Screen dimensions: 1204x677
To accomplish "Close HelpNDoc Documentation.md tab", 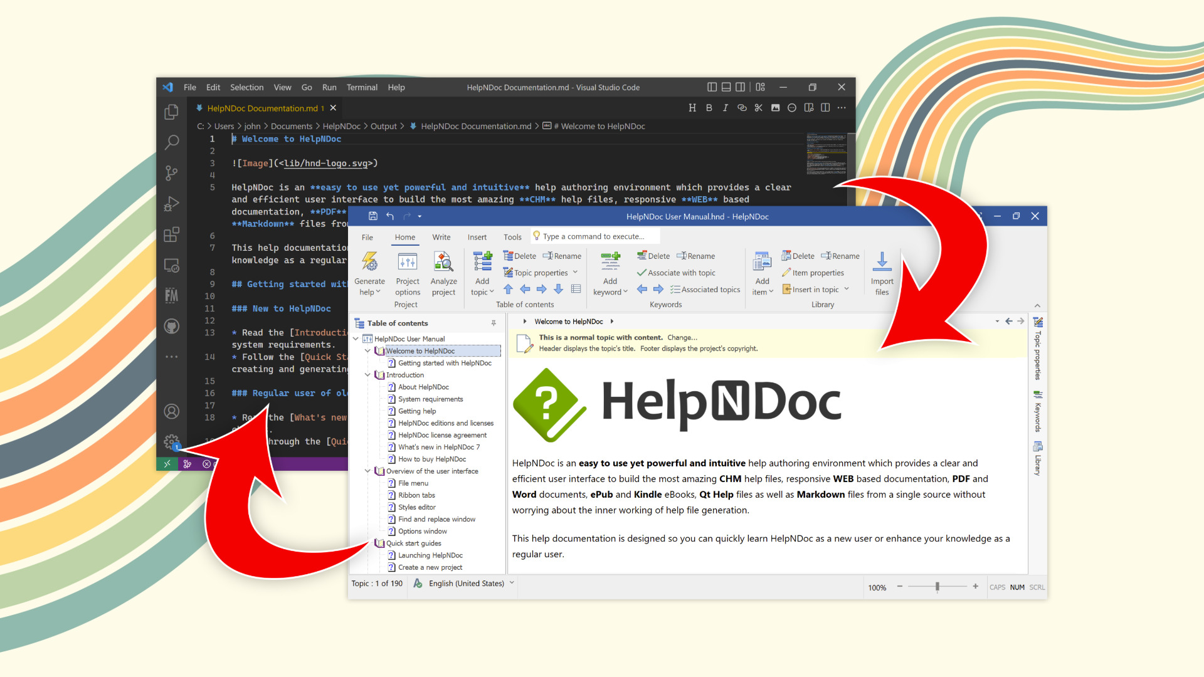I will [x=334, y=108].
